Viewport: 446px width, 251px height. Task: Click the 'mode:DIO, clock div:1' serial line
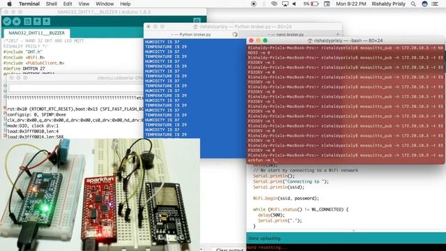click(33, 125)
